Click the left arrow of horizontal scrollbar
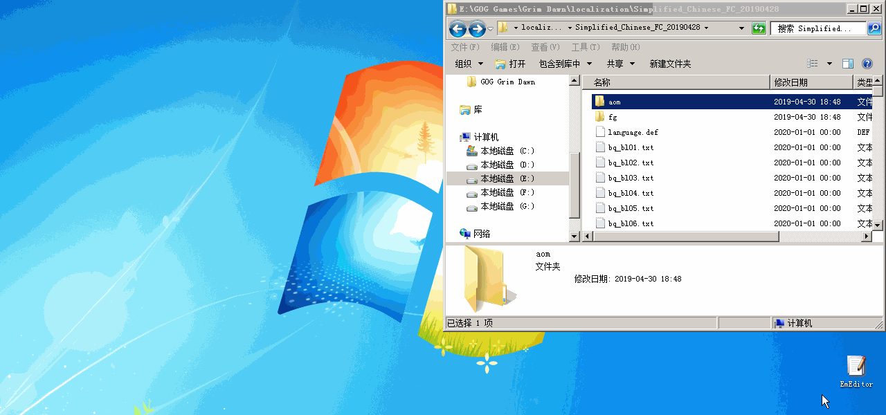Viewport: 886px width, 415px height. click(588, 237)
